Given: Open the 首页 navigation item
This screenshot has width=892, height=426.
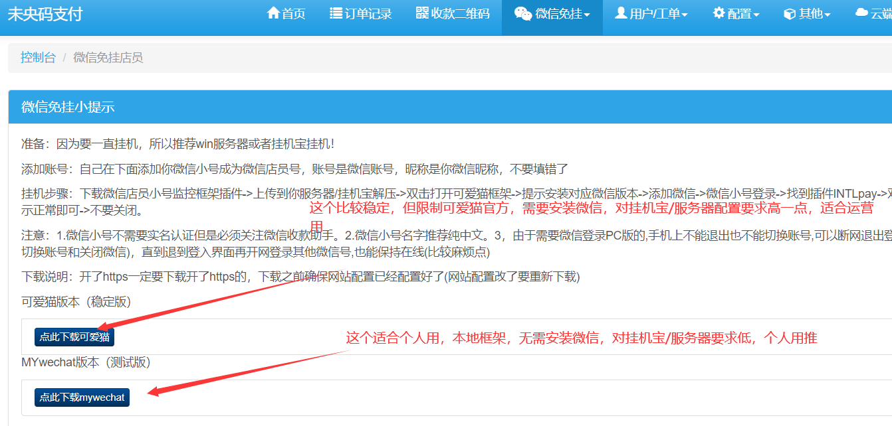Looking at the screenshot, I should (286, 14).
